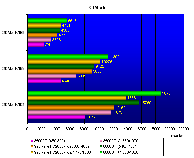Click the orange bar ending at 4221

(43, 35)
